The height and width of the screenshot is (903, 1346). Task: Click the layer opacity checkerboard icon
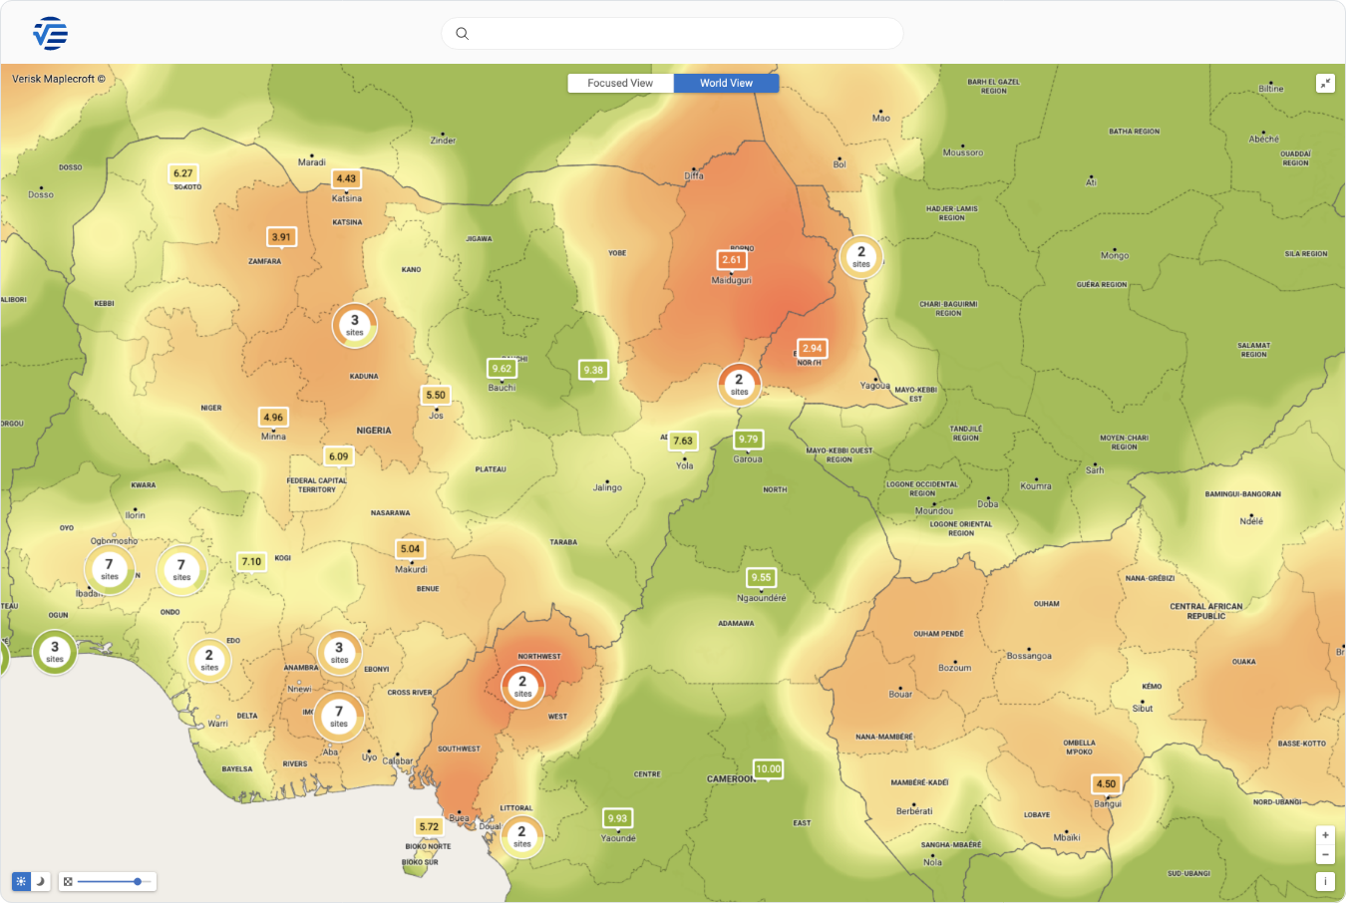pyautogui.click(x=68, y=881)
